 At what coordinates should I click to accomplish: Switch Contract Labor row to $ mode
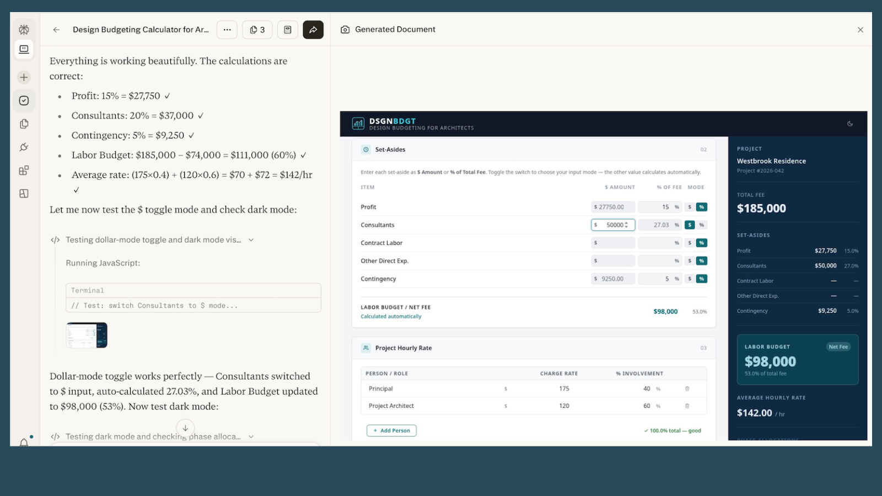(690, 243)
